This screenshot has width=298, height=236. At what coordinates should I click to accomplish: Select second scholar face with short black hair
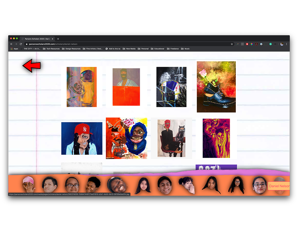click(x=50, y=185)
